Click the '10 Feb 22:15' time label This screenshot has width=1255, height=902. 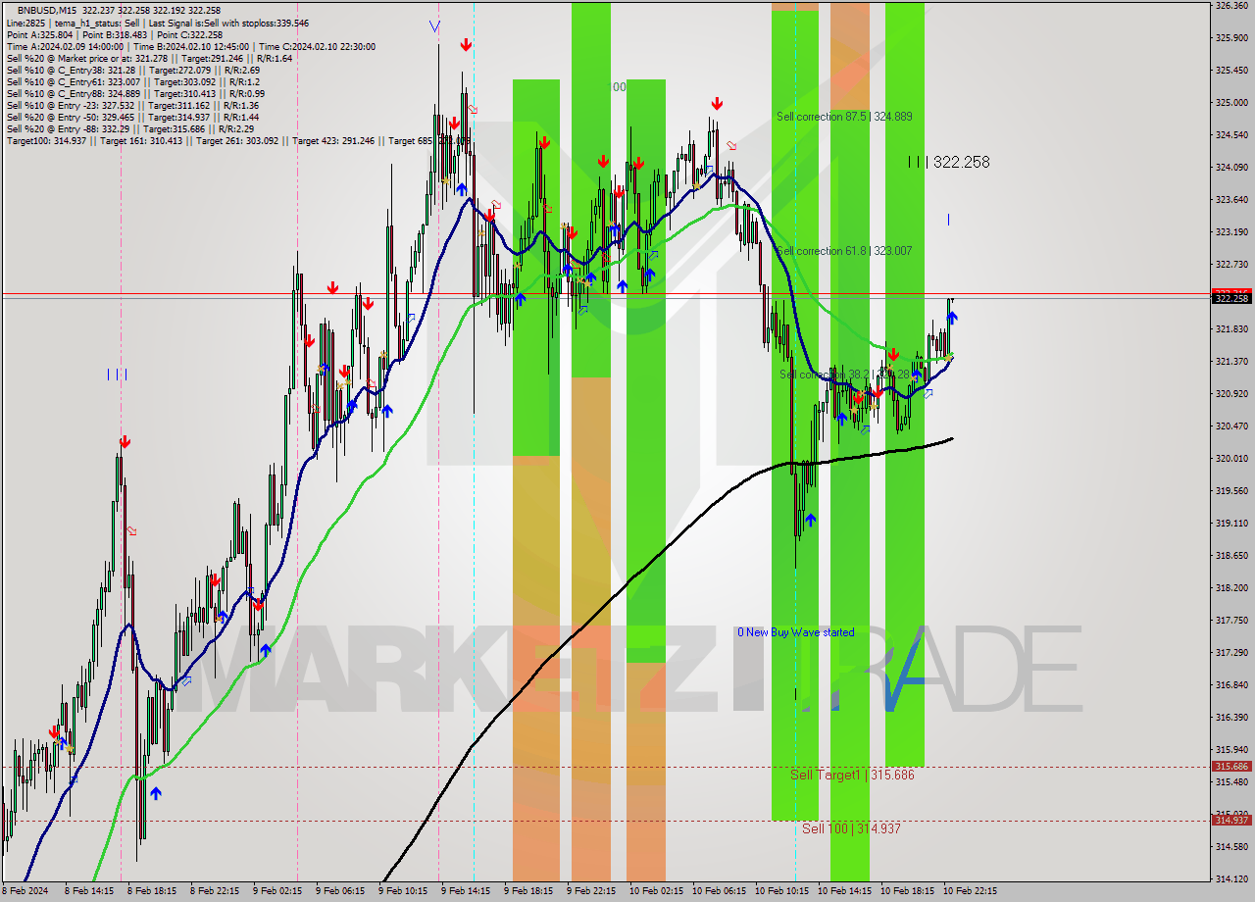coord(970,891)
